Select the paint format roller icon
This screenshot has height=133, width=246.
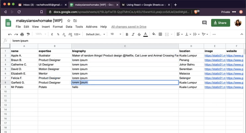[x=28, y=34]
